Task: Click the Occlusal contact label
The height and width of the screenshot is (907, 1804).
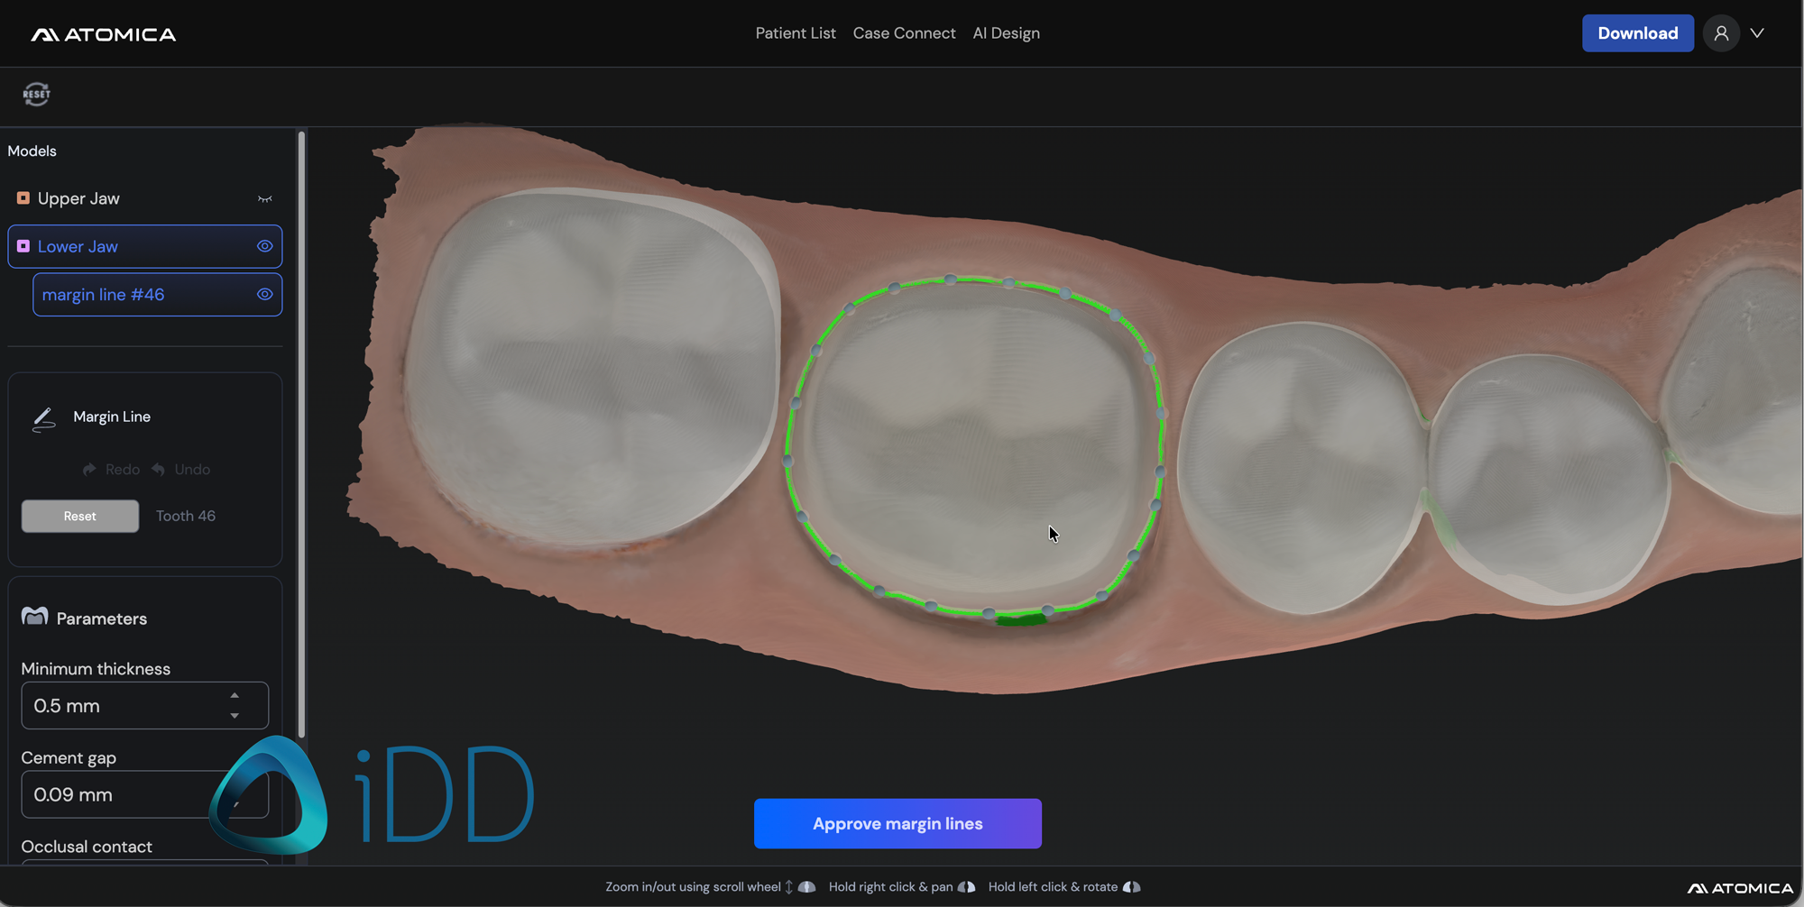Action: pyautogui.click(x=87, y=847)
